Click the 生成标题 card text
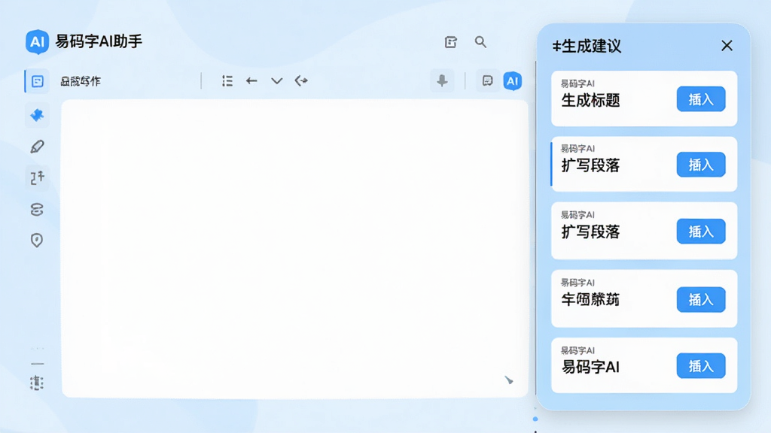 590,101
